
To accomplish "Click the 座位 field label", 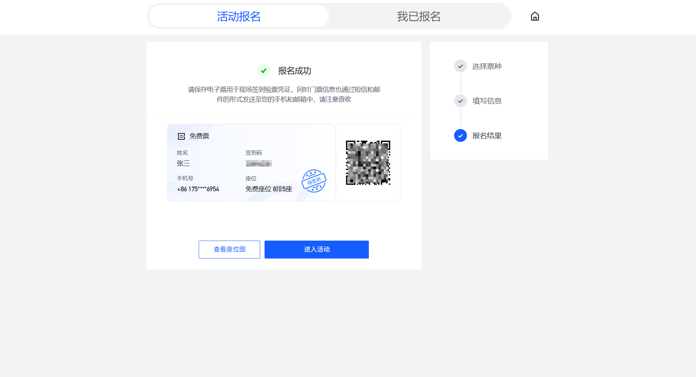I will 251,178.
